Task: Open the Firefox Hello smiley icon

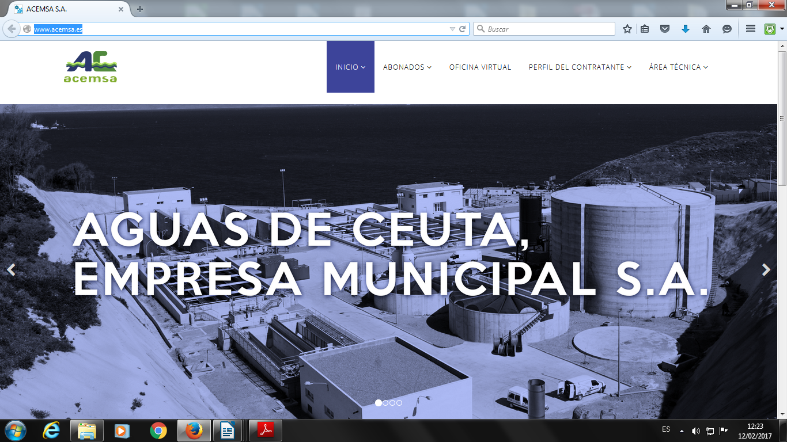Action: pyautogui.click(x=727, y=29)
